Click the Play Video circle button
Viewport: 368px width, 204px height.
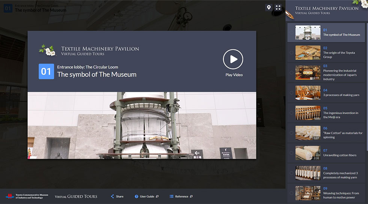click(233, 59)
